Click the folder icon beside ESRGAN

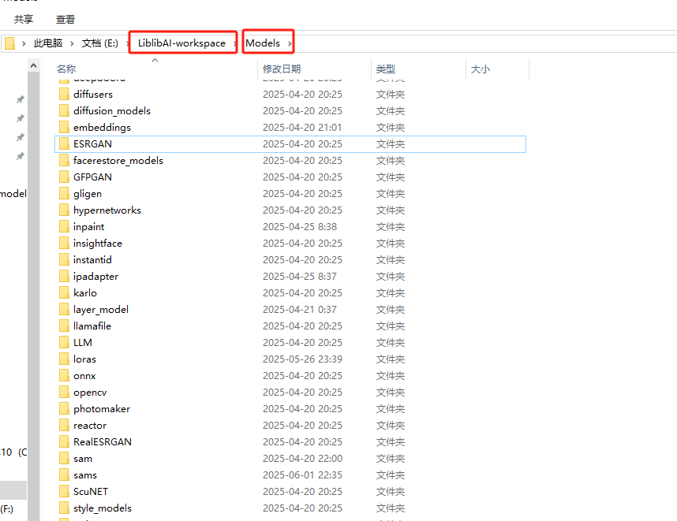pos(65,144)
